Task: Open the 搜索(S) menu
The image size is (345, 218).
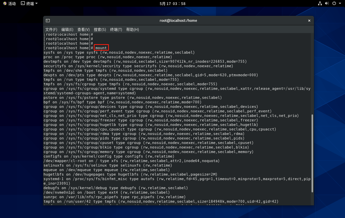Action: point(100,30)
